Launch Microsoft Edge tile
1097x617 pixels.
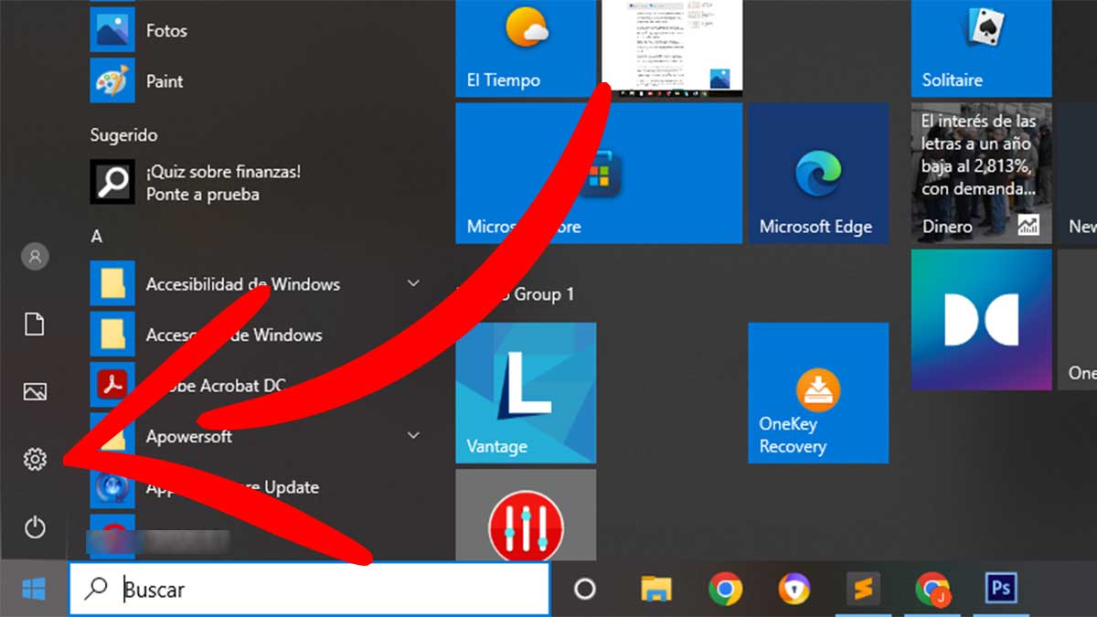817,173
